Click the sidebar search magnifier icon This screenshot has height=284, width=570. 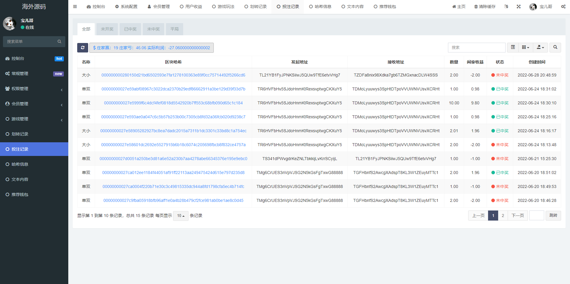coord(59,42)
